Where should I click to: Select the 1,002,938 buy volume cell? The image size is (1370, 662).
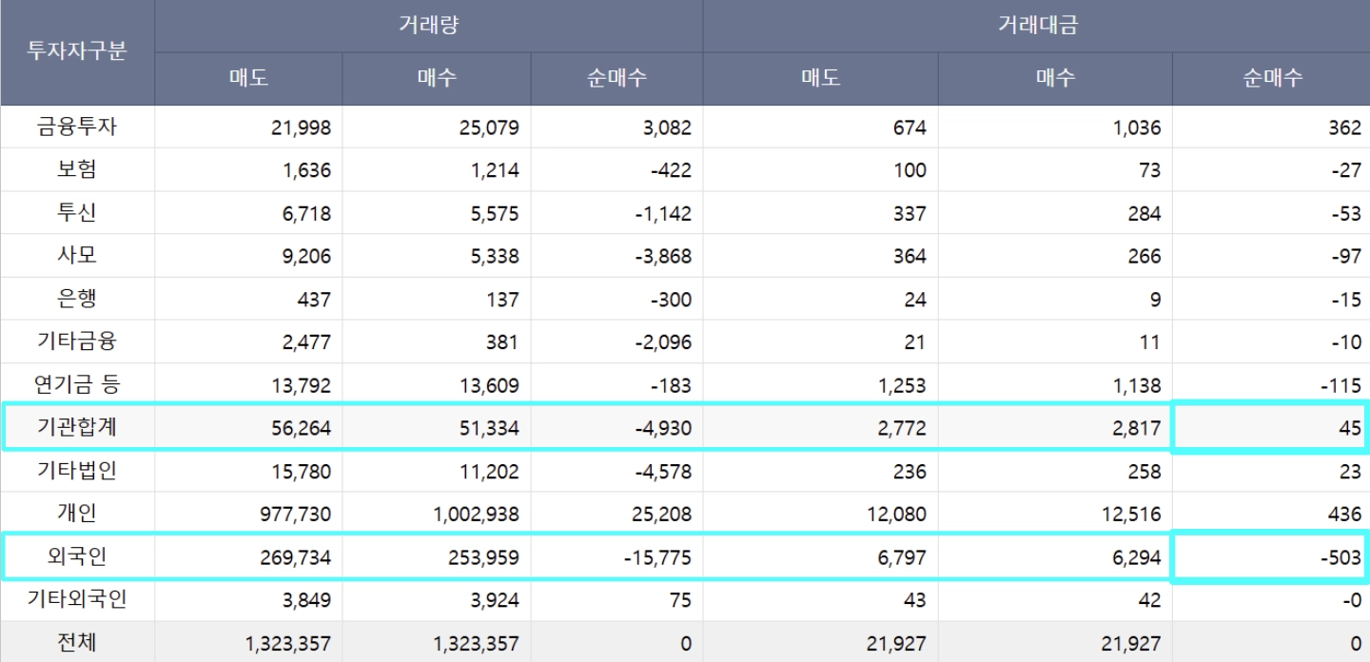[x=475, y=515]
